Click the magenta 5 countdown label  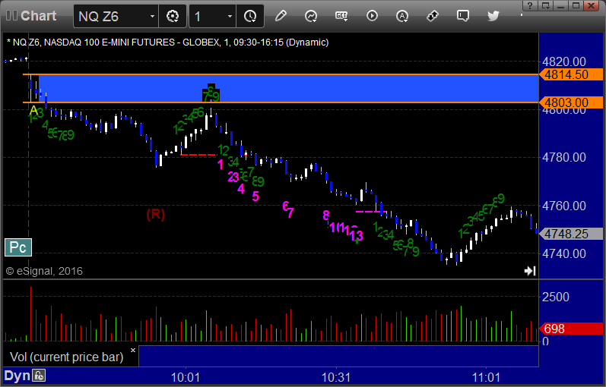coord(255,197)
